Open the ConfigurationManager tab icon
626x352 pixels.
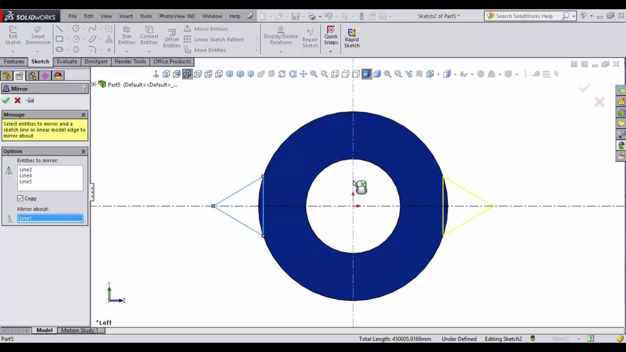(x=32, y=76)
